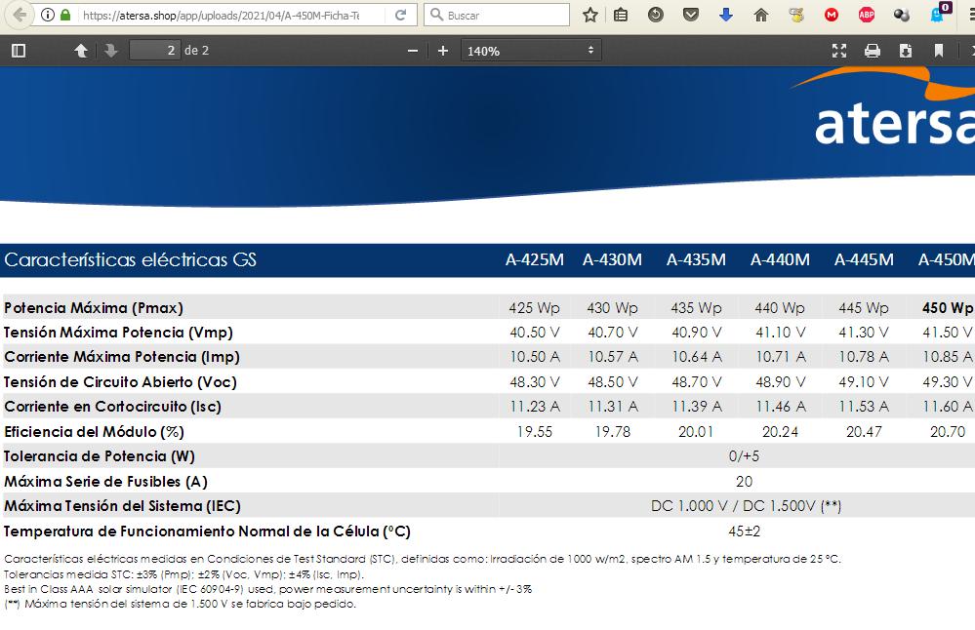This screenshot has height=630, width=975.
Task: Select the A-435M column header
Action: click(x=697, y=259)
